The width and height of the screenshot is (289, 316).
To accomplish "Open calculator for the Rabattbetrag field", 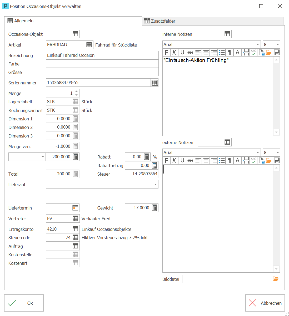I will click(x=154, y=166).
